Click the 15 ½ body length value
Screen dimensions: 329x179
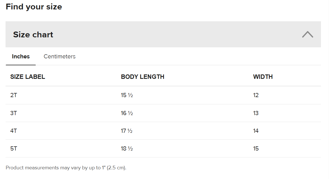127,95
